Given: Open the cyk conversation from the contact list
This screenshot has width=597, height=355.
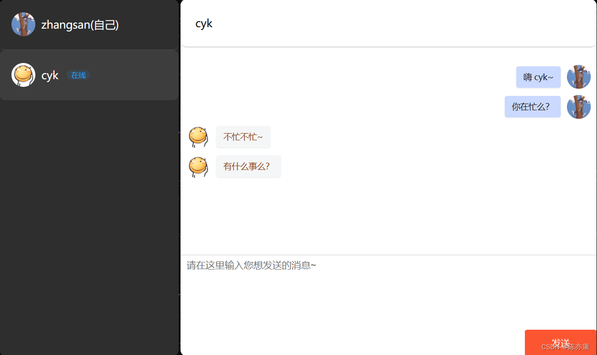Looking at the screenshot, I should [89, 75].
